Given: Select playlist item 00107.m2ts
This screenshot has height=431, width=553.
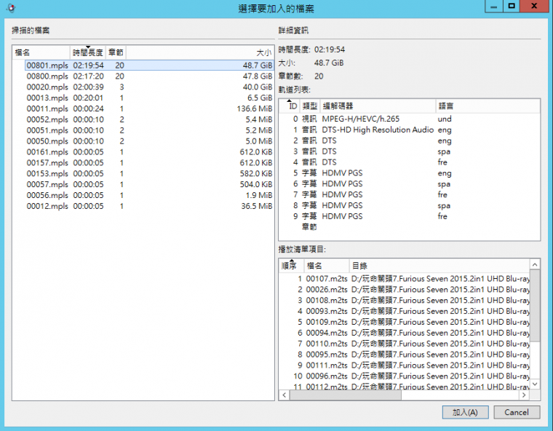Looking at the screenshot, I should [x=405, y=279].
